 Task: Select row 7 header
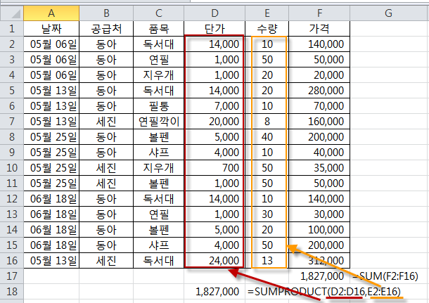(x=12, y=121)
